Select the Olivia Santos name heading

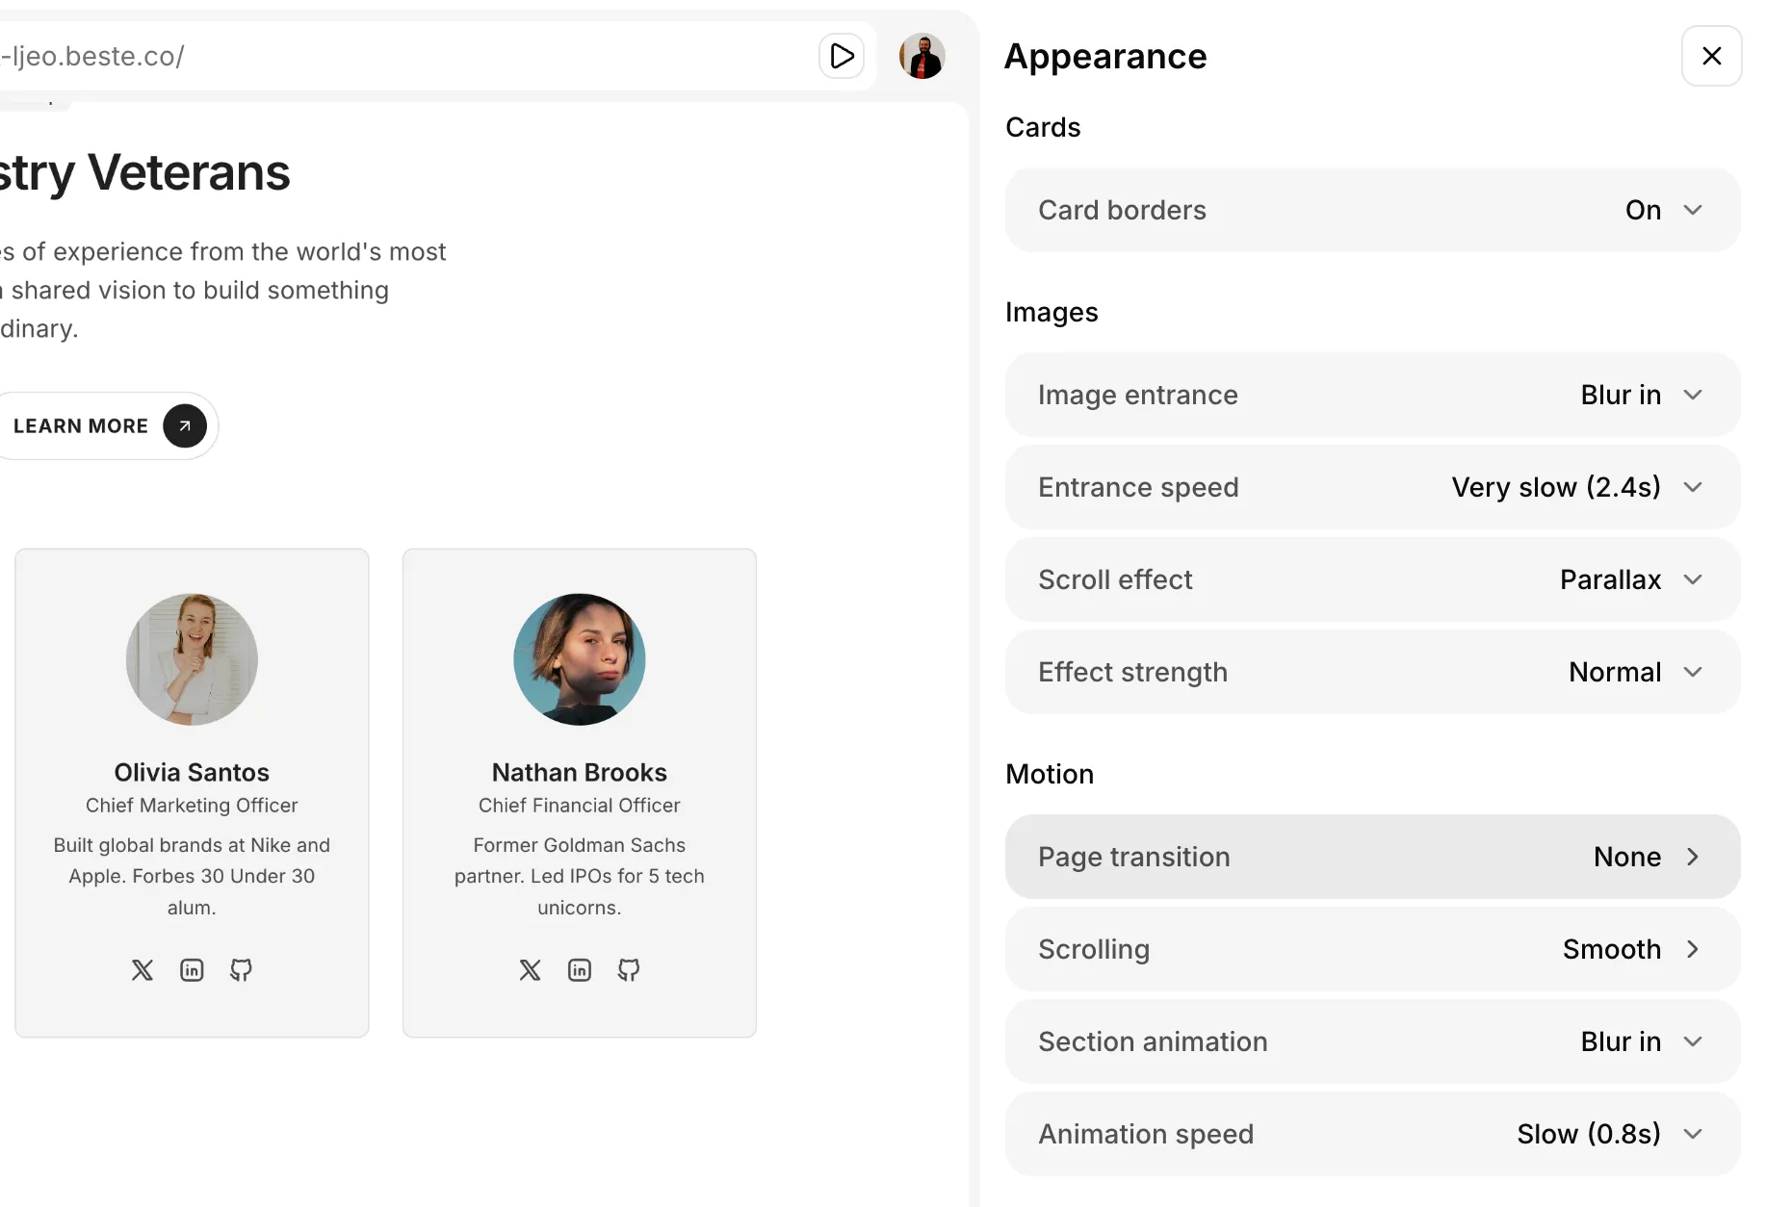(192, 772)
